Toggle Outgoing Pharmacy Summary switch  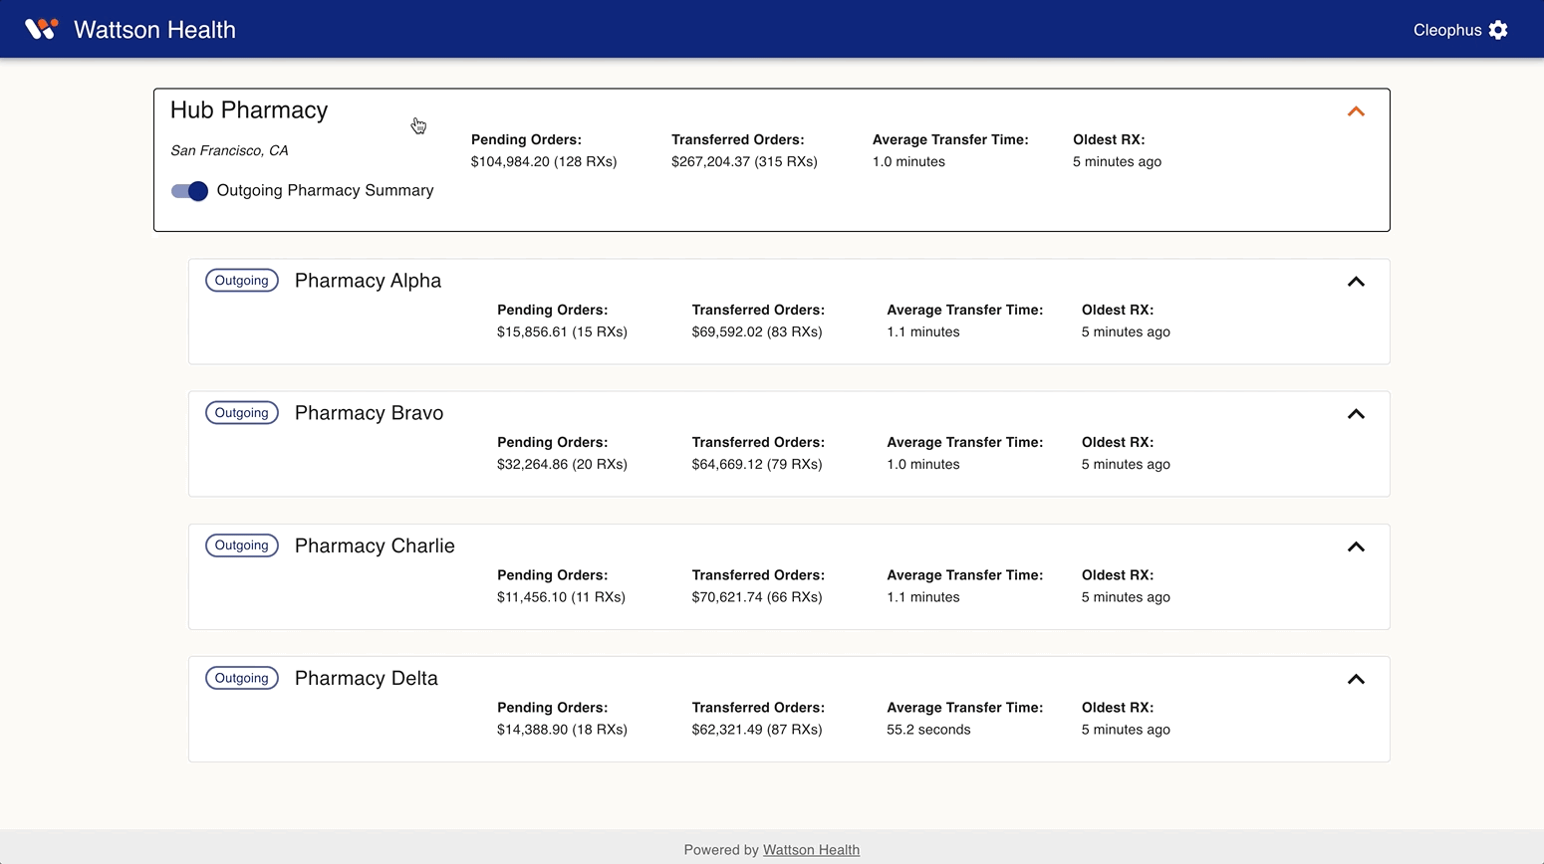click(189, 191)
